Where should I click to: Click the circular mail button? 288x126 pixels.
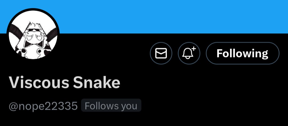(x=161, y=53)
